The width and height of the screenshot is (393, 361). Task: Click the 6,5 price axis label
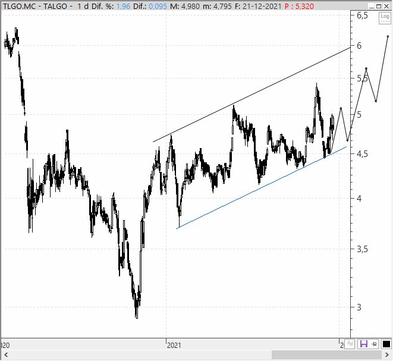pyautogui.click(x=362, y=15)
